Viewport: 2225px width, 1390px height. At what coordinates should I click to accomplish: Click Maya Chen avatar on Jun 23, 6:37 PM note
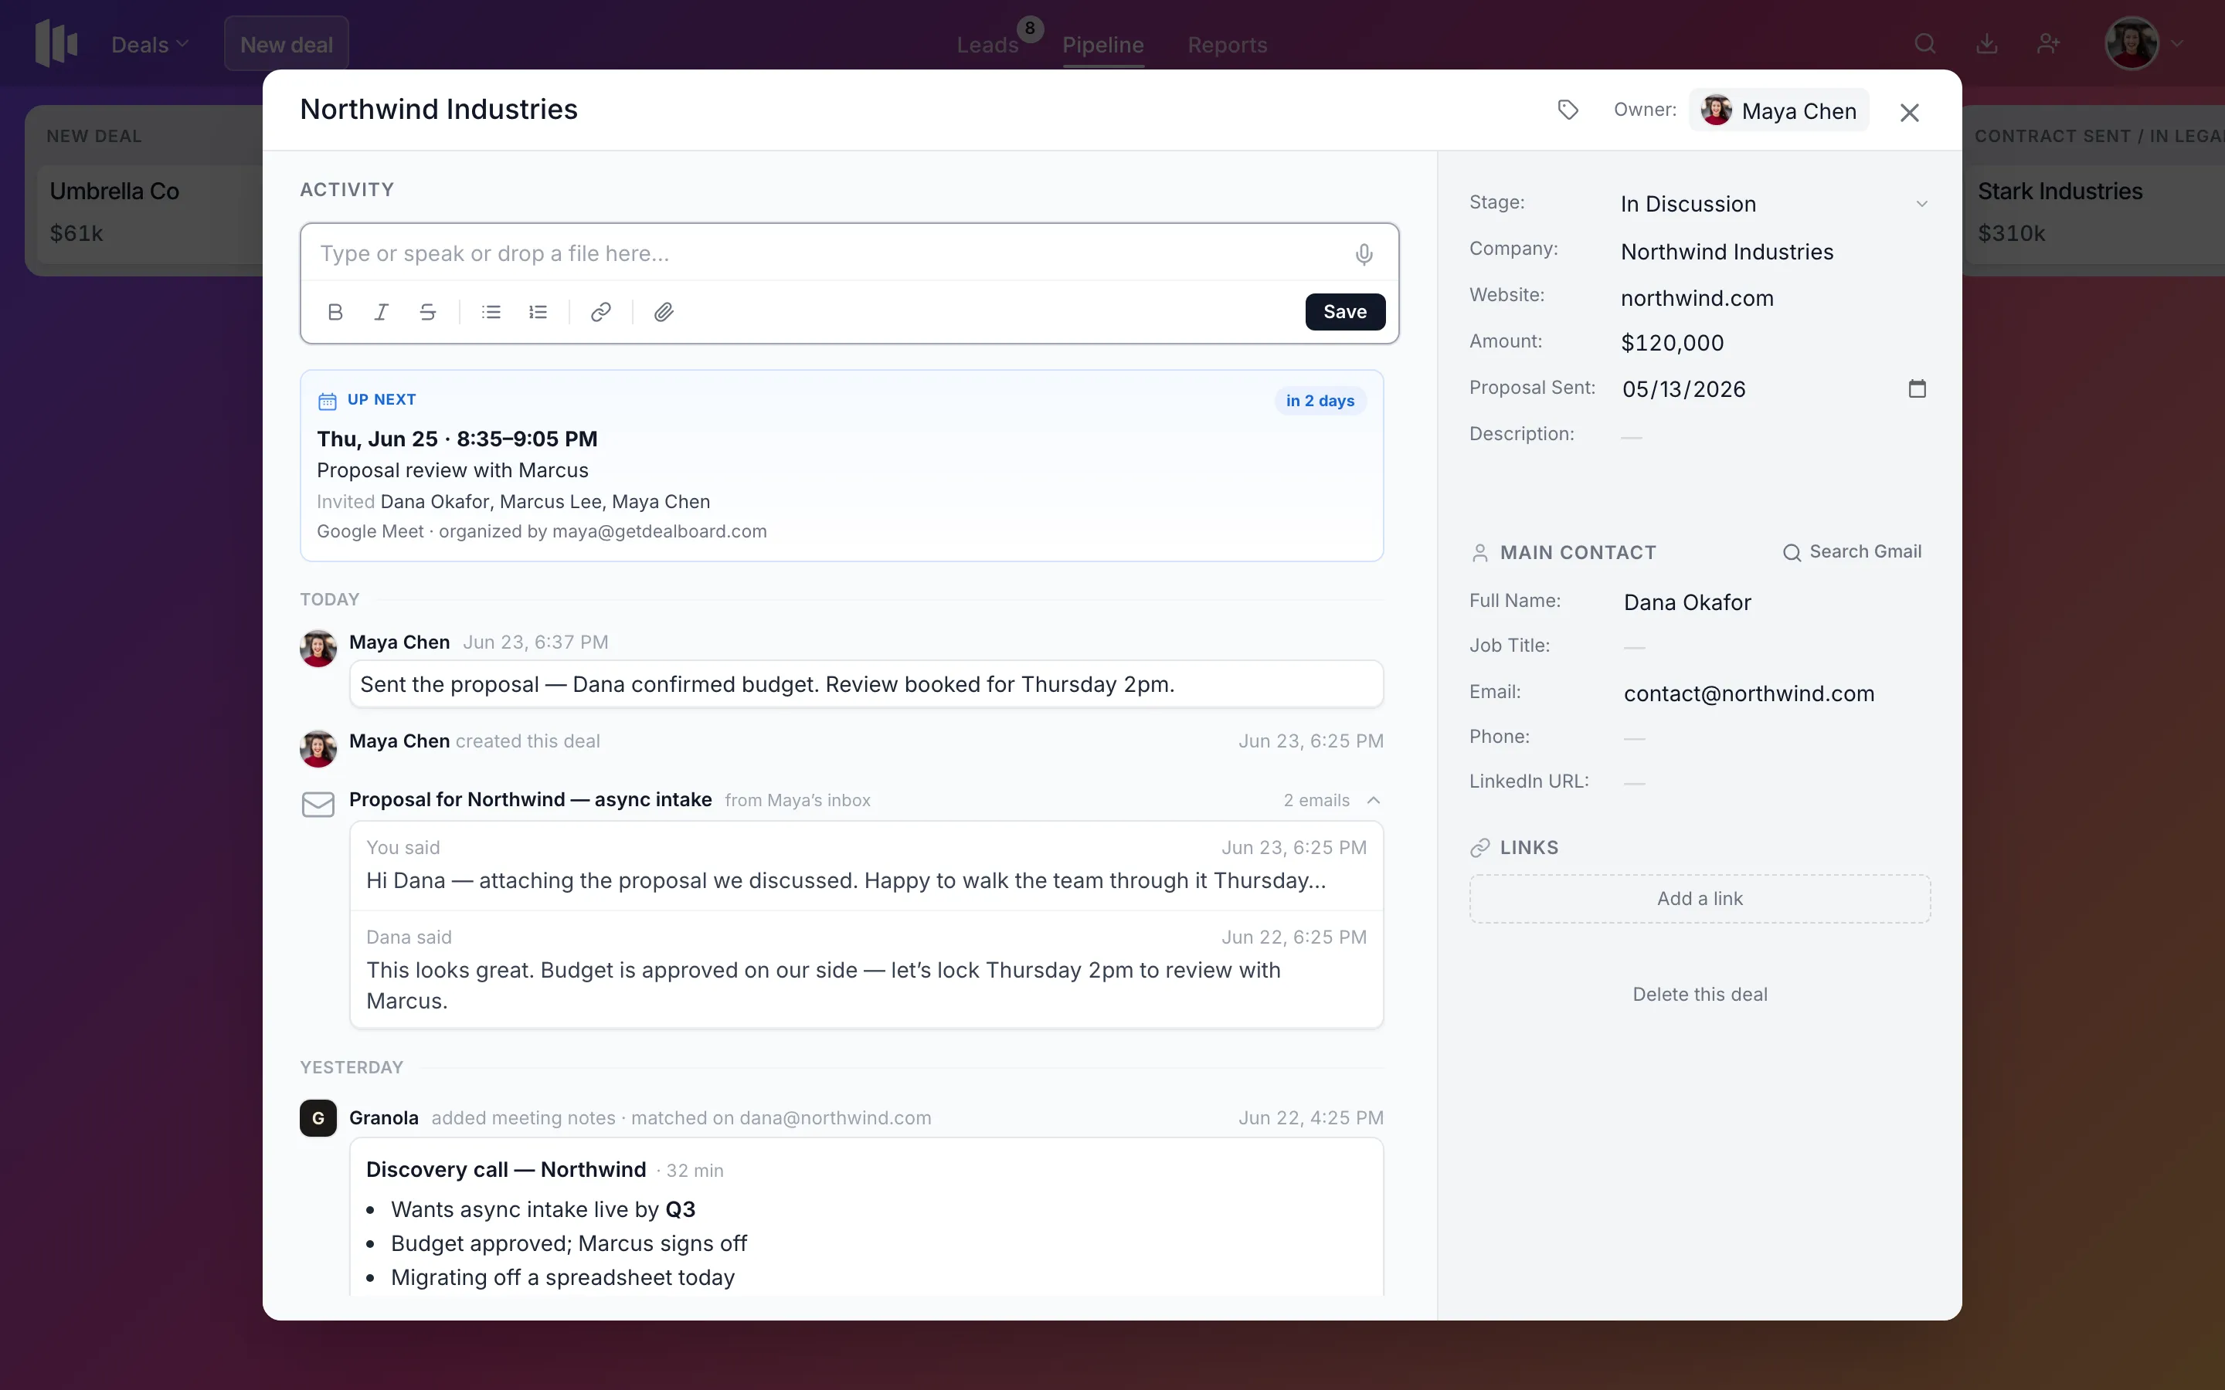[318, 648]
